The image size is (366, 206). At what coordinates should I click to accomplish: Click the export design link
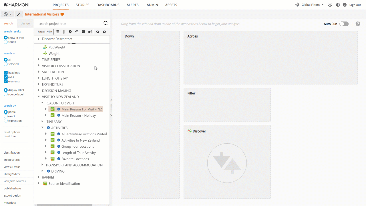point(12,196)
